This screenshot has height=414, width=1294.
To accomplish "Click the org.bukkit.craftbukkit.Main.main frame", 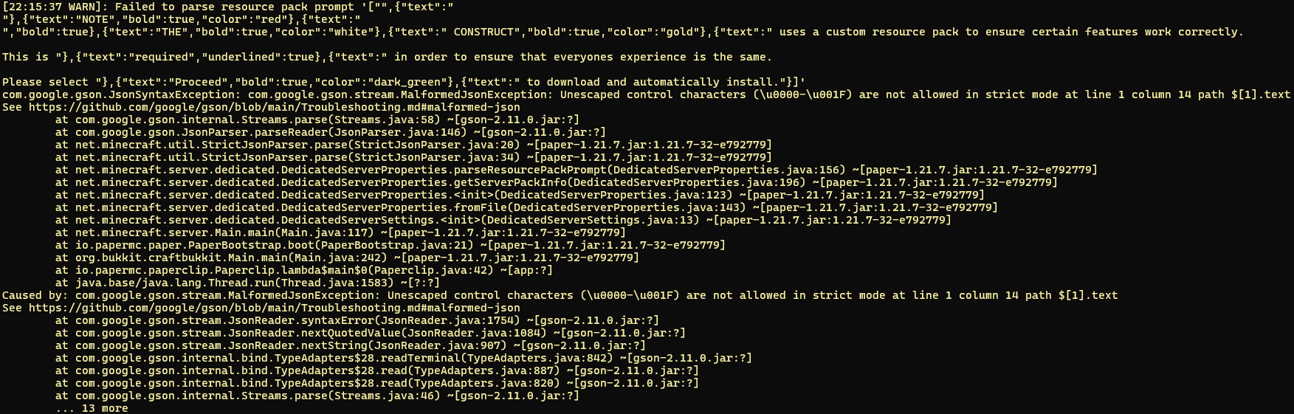I will [347, 258].
